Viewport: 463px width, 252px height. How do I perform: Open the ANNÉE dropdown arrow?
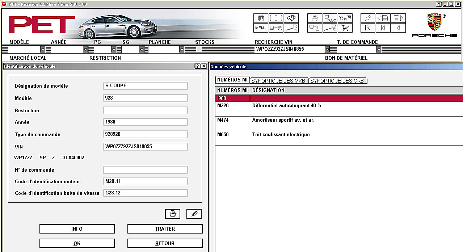(x=85, y=49)
